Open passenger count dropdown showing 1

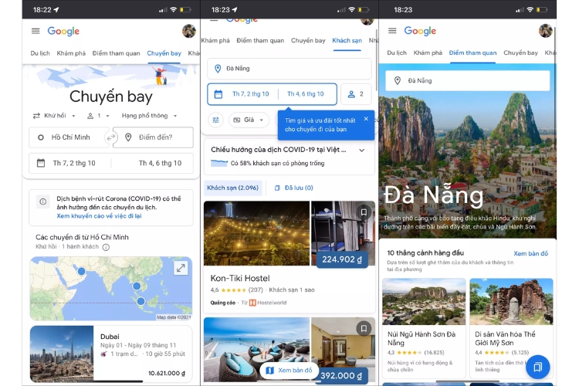(x=98, y=116)
